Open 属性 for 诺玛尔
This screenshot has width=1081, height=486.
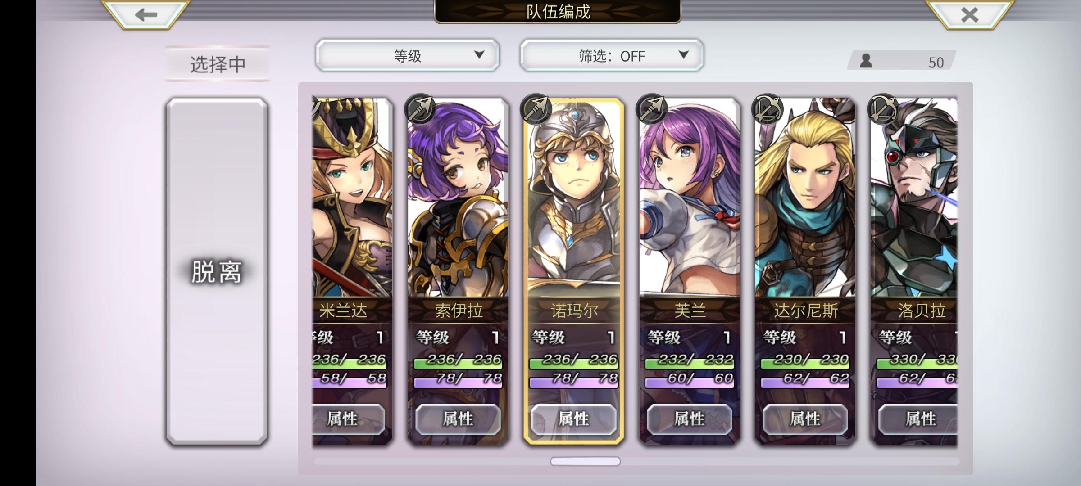coord(574,419)
